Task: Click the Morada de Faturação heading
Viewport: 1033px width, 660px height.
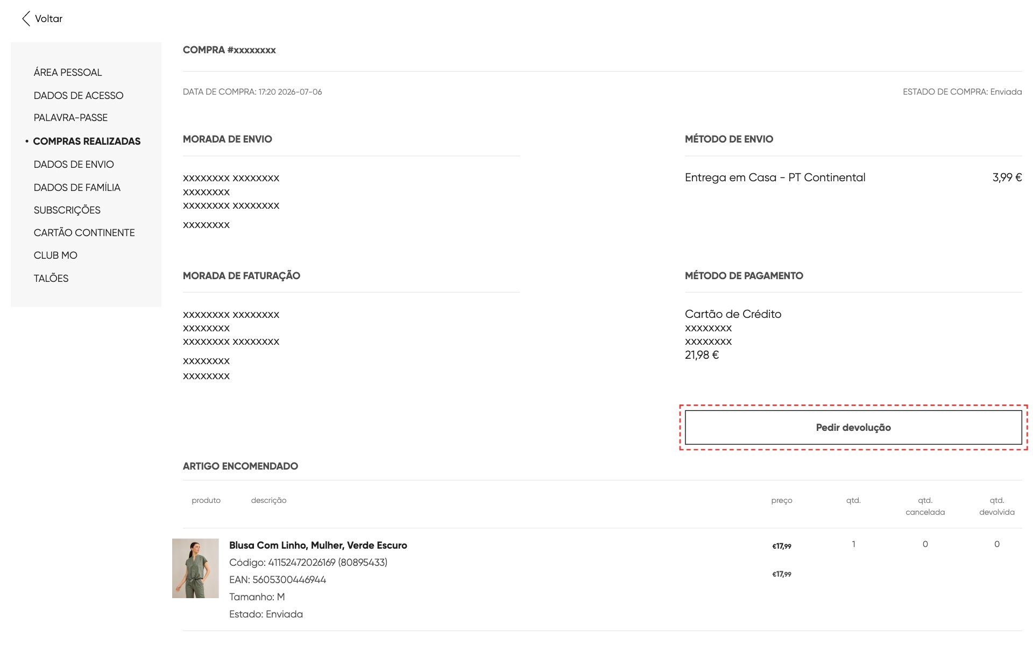Action: [242, 276]
